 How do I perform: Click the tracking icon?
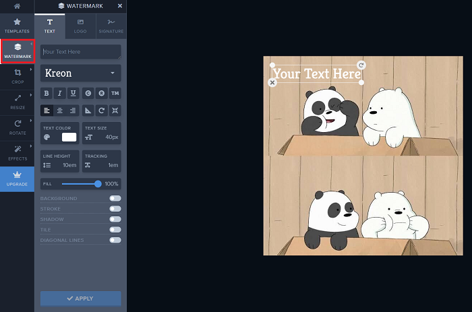88,165
